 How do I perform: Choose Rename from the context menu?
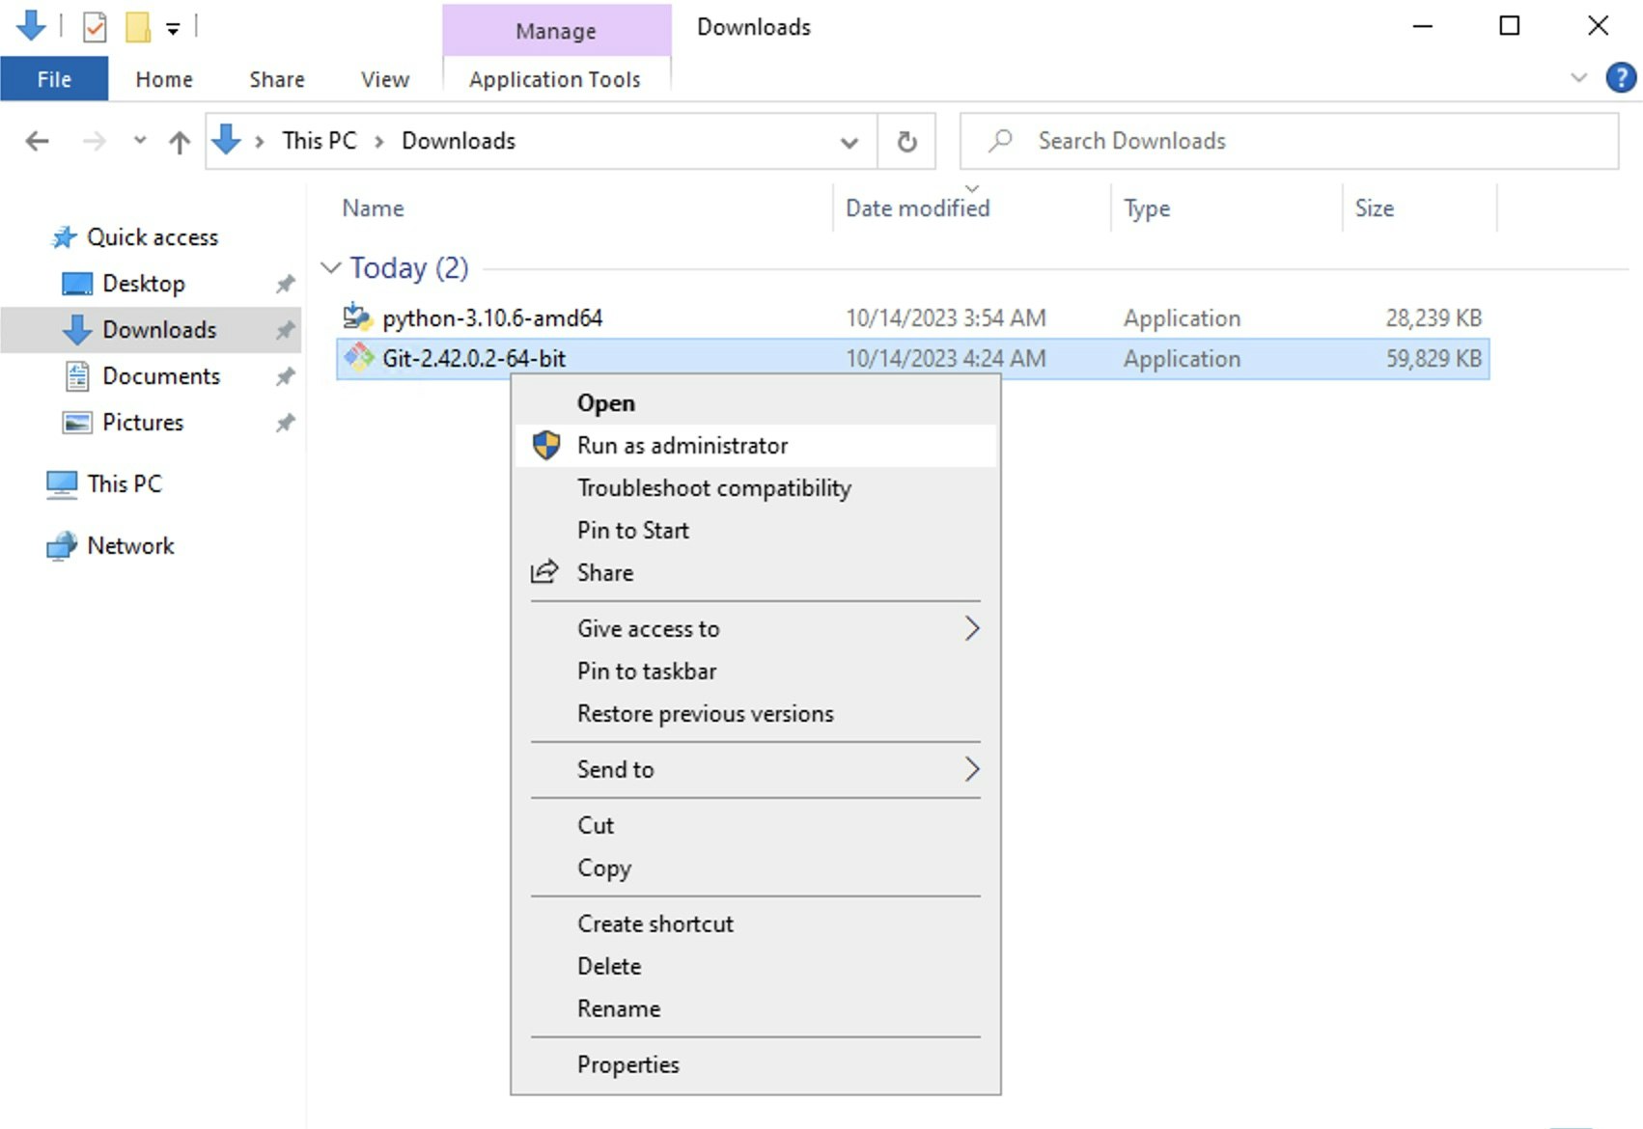756,1009
